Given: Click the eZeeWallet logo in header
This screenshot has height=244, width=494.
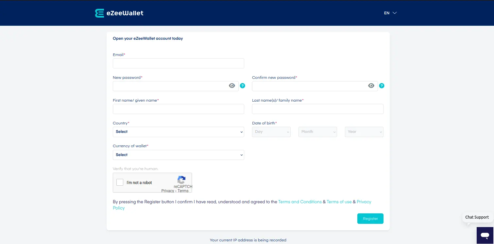Looking at the screenshot, I should point(119,13).
